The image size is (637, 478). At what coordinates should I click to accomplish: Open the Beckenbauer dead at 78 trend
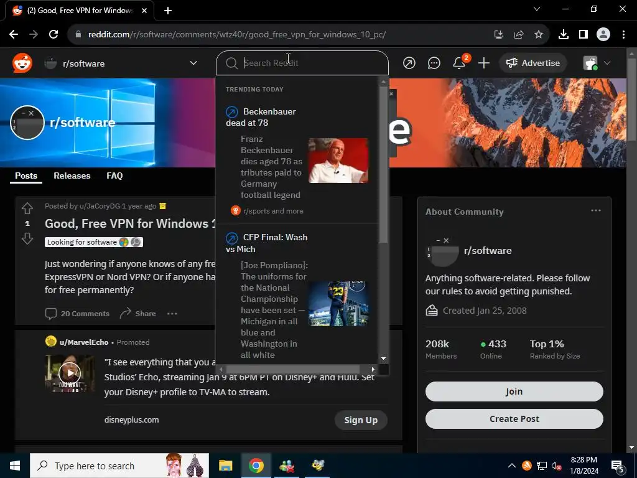pyautogui.click(x=261, y=117)
